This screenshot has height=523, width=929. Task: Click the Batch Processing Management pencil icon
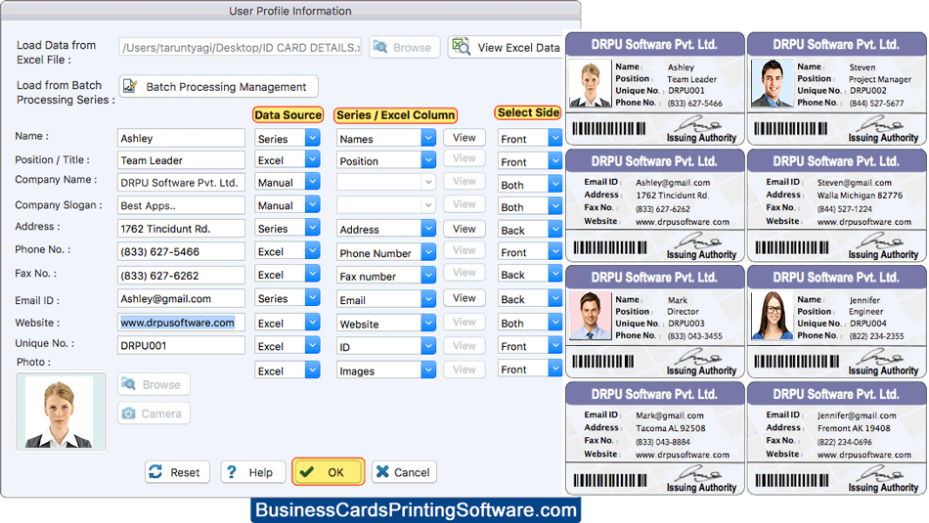[130, 86]
